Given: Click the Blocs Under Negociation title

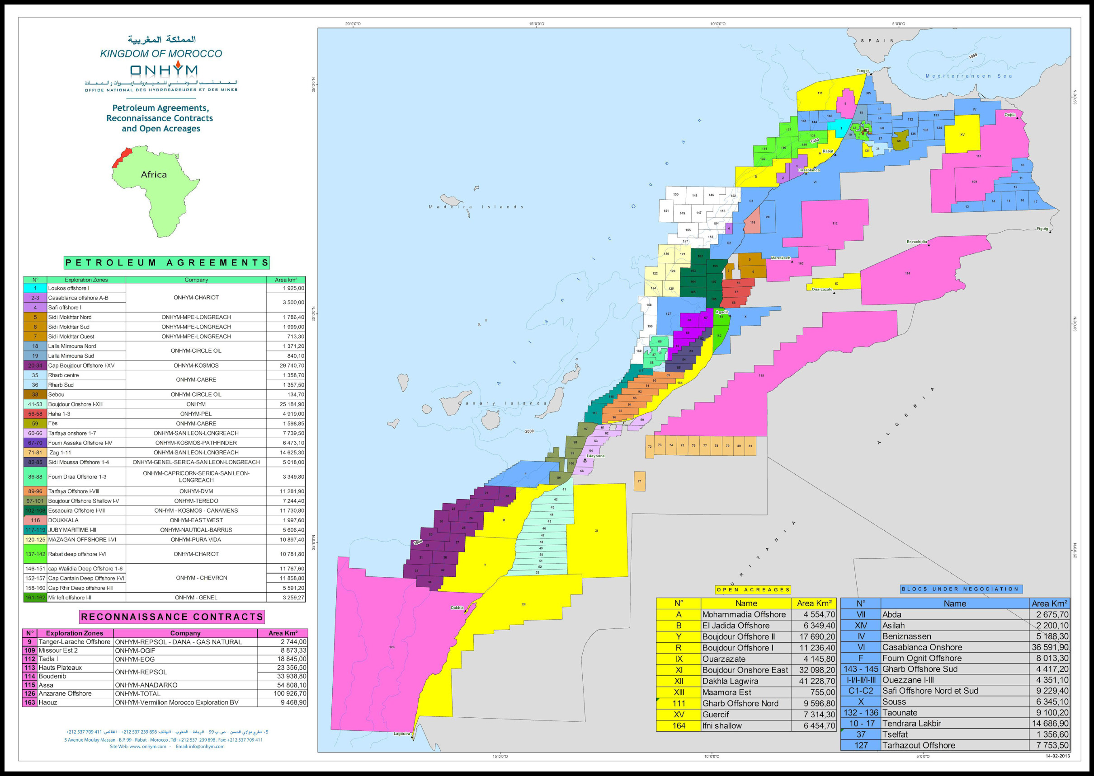Looking at the screenshot, I should point(961,589).
